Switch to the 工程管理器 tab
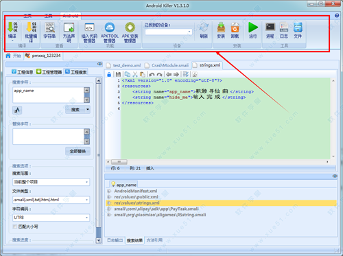This screenshot has height=256, width=343. click(x=49, y=72)
